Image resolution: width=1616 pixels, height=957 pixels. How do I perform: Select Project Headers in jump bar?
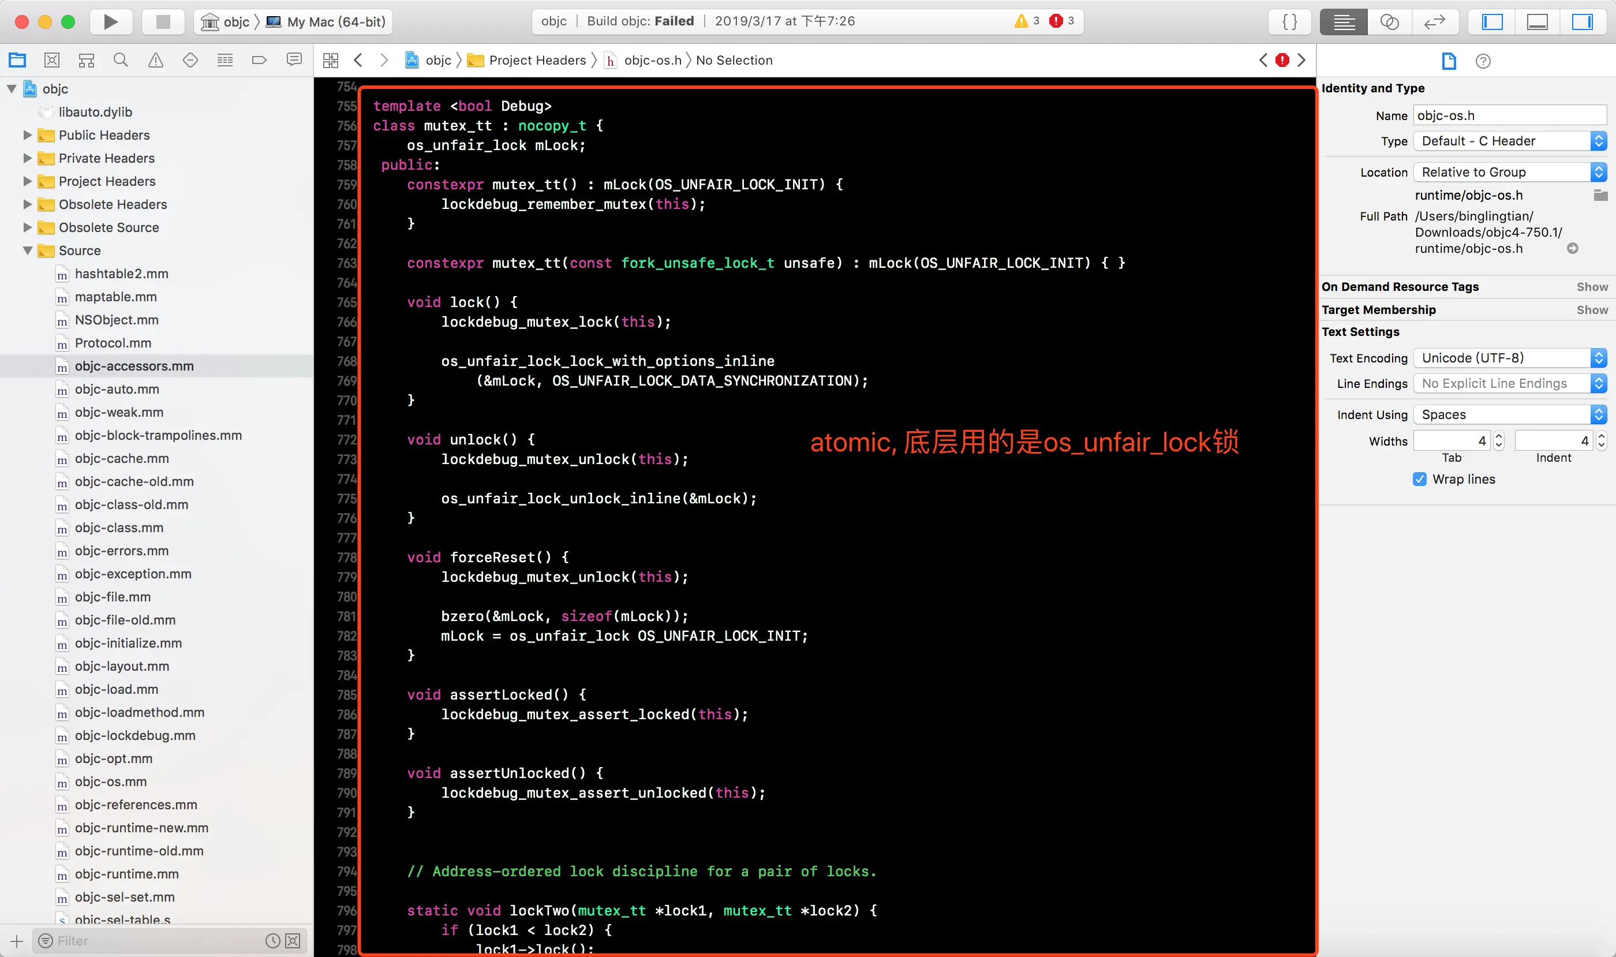click(537, 60)
